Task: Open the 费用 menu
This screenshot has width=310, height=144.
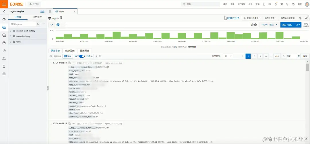Action: coord(225,4)
